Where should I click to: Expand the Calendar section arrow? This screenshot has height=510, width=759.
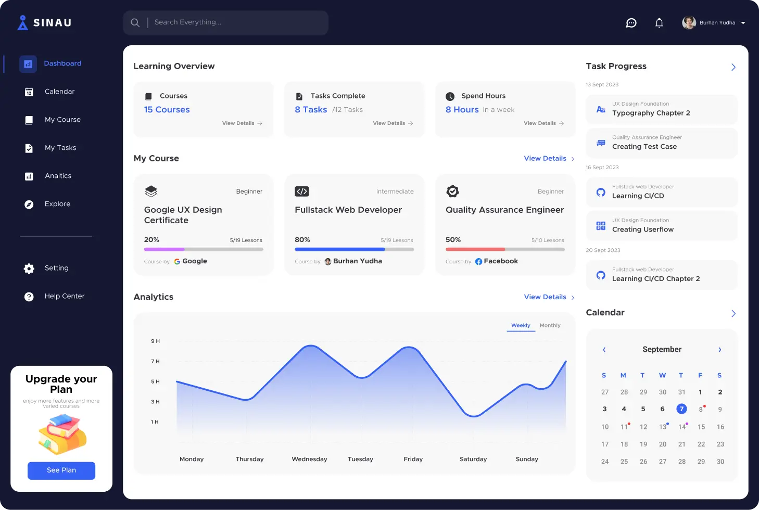point(733,313)
